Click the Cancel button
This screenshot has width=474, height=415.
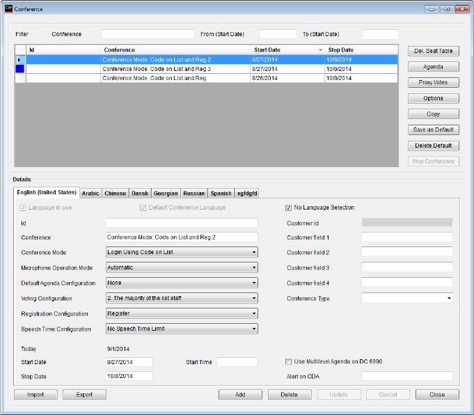pyautogui.click(x=388, y=395)
